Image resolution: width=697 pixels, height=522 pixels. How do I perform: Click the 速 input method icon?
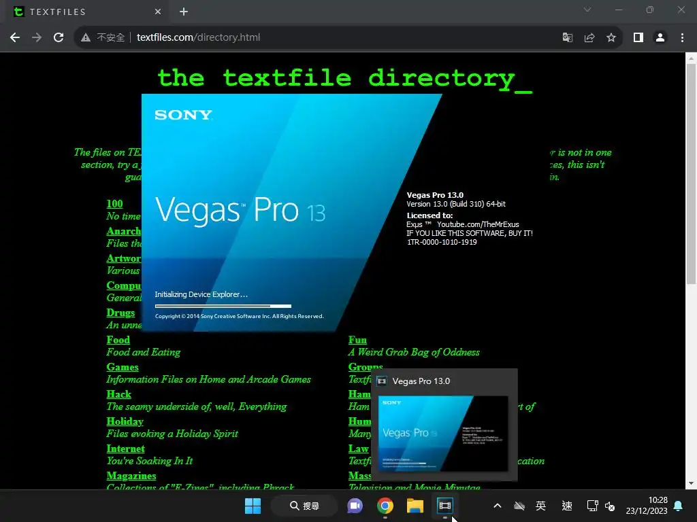[567, 506]
